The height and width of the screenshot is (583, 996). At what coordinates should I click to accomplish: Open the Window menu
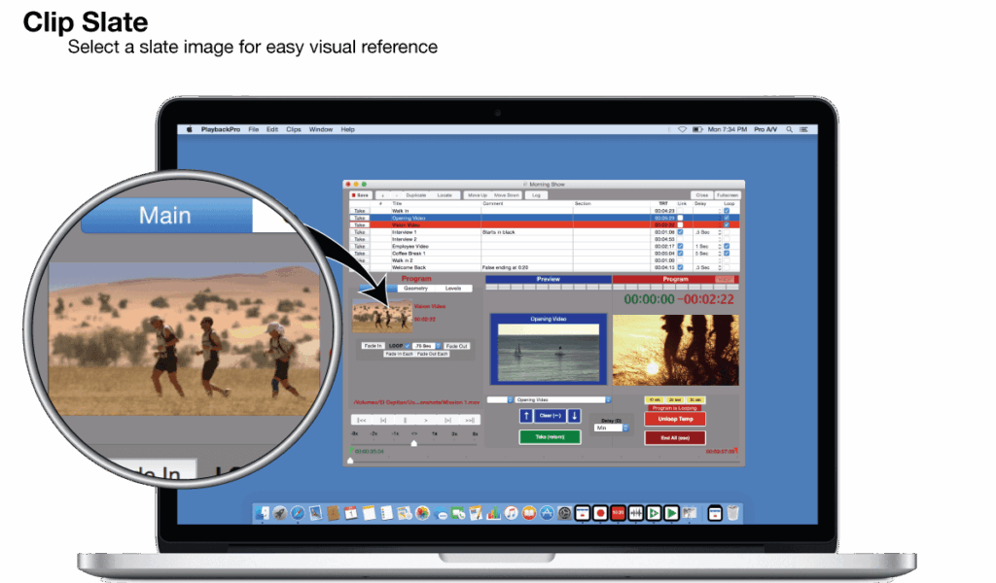(x=321, y=129)
